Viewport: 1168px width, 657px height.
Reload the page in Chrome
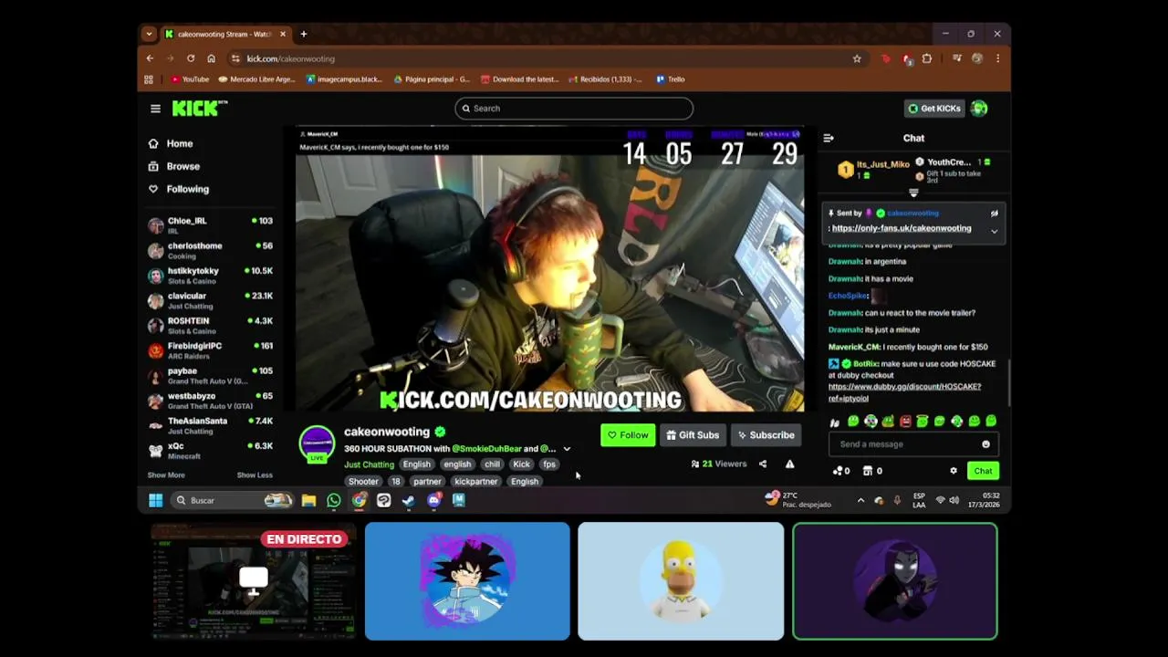191,58
